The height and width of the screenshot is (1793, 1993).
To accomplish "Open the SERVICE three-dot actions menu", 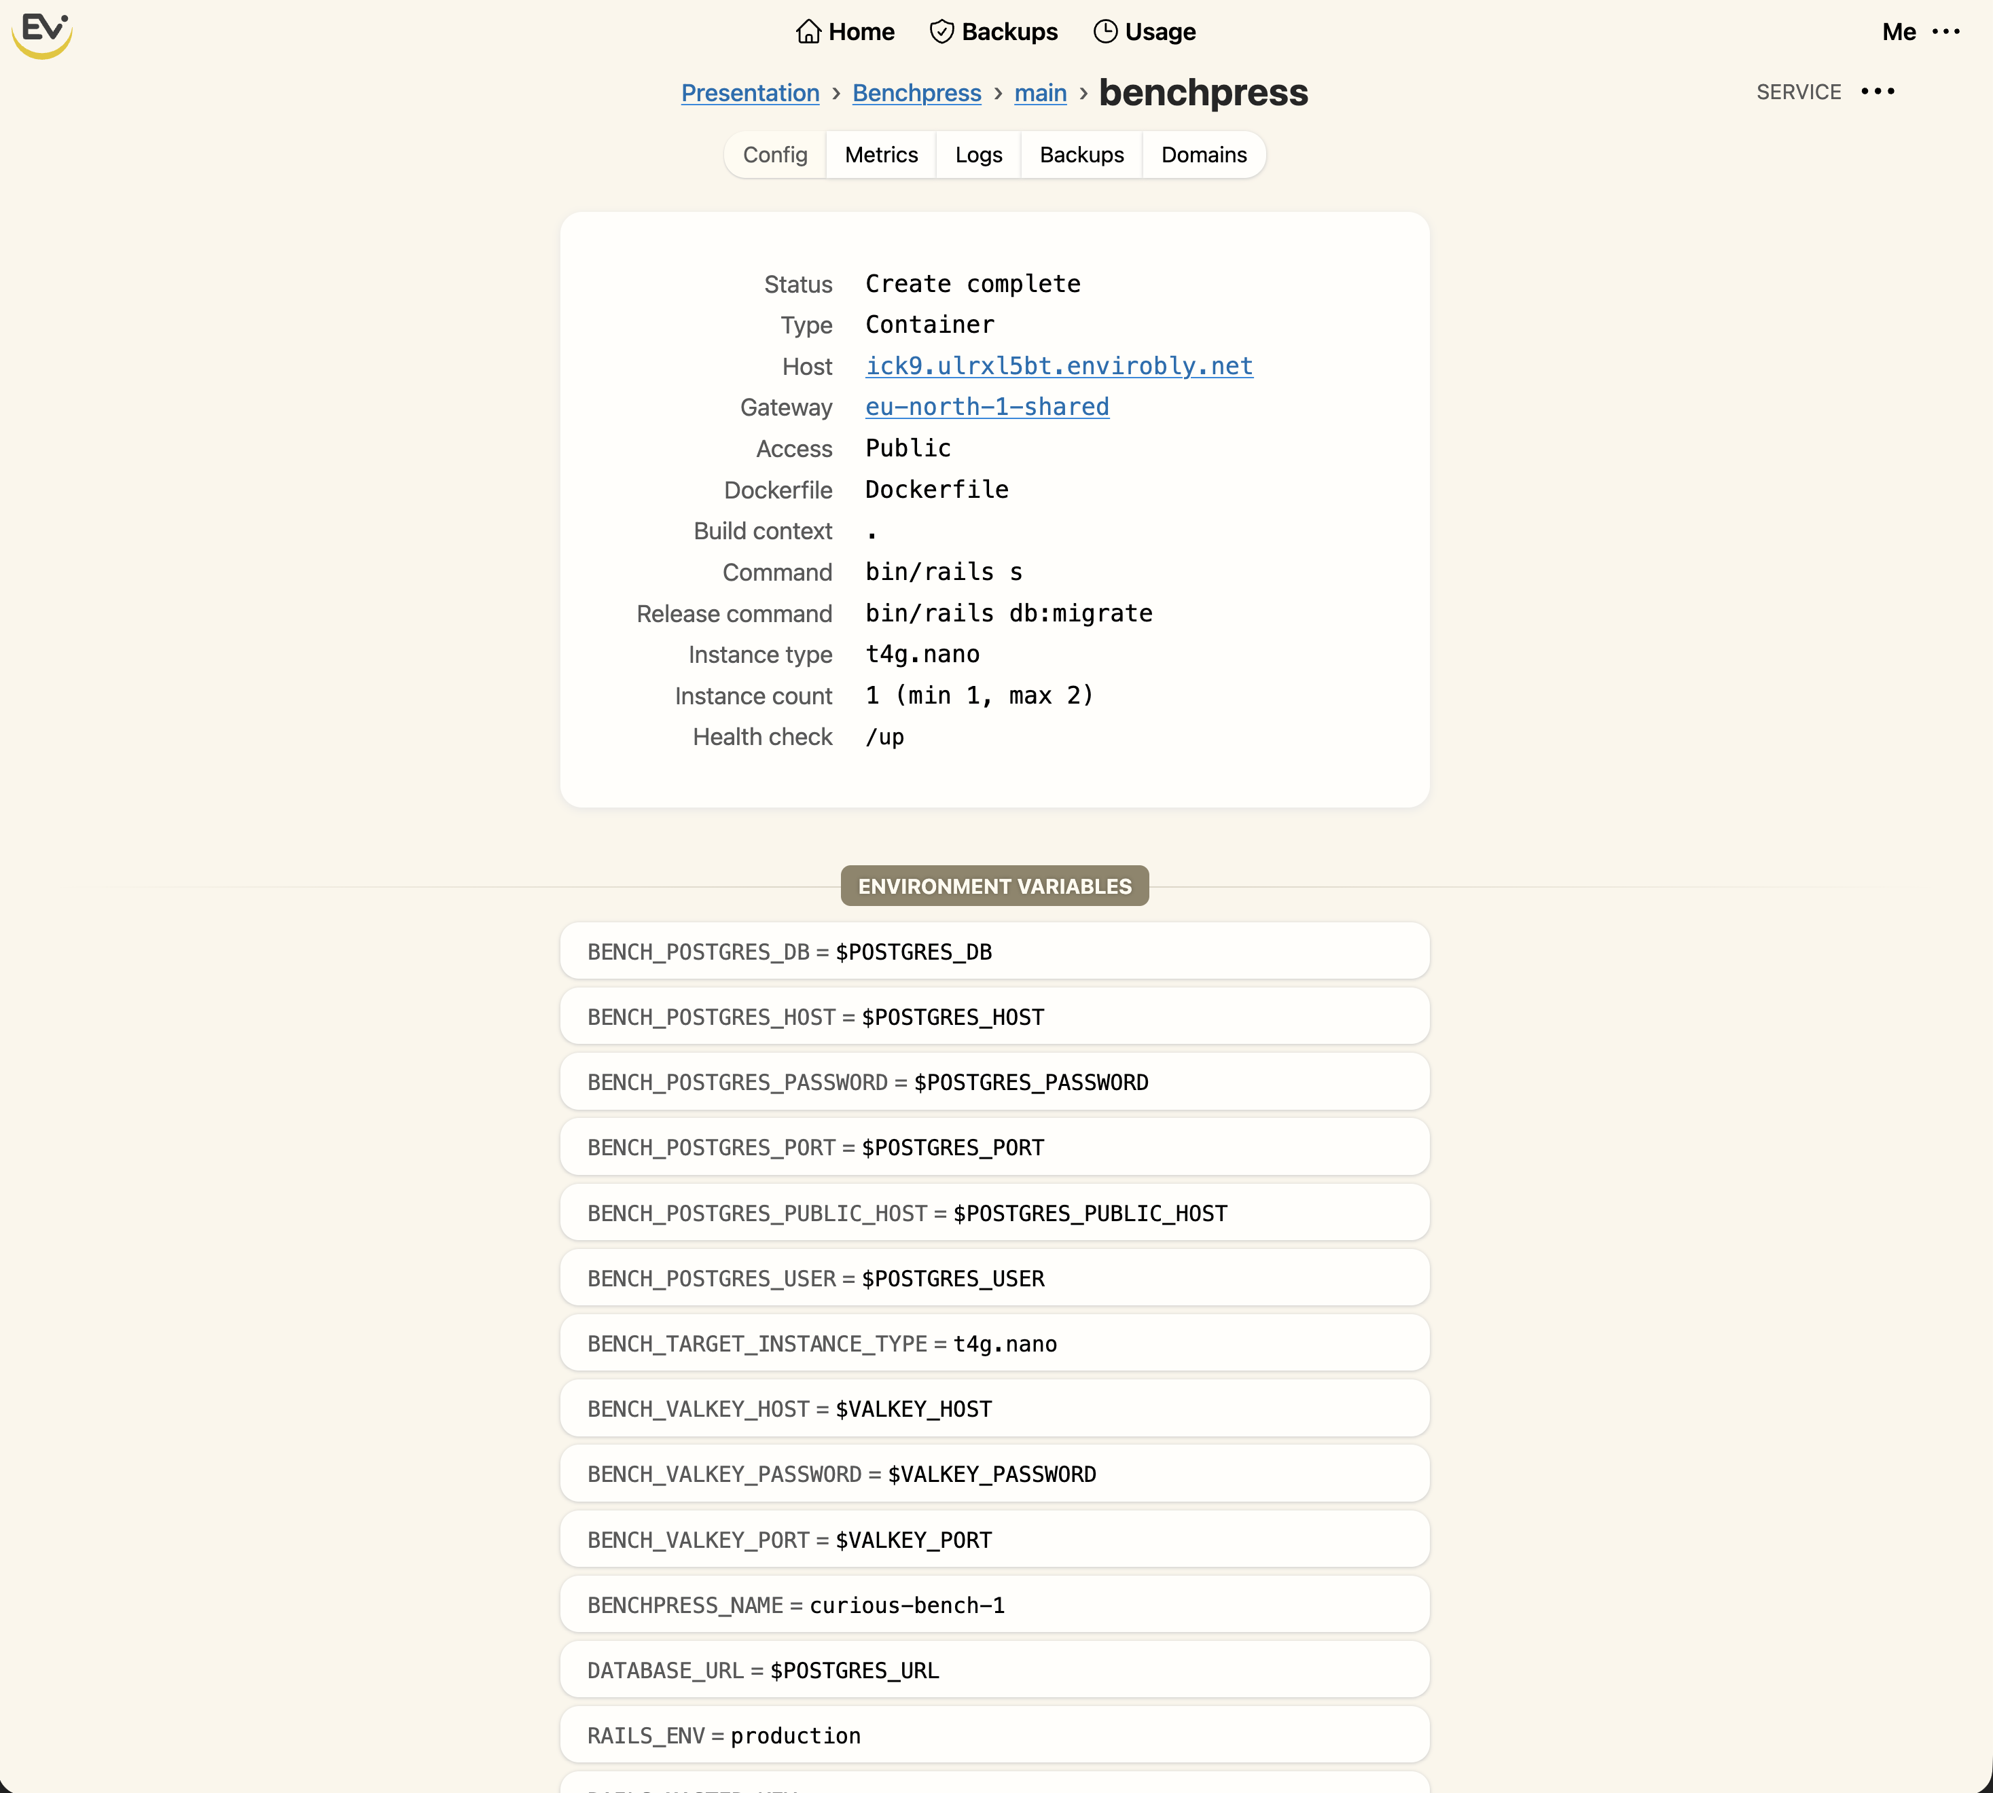I will point(1877,92).
